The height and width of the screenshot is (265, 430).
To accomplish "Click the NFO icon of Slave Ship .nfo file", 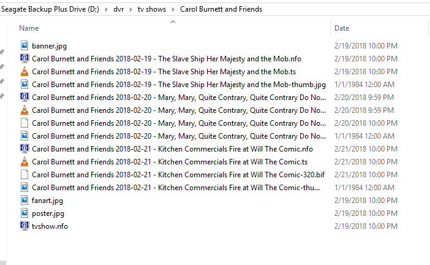I will (x=25, y=58).
